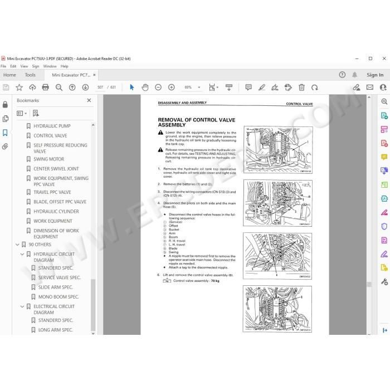Image resolution: width=390 pixels, height=390 pixels.
Task: Click the upload to cloud icon
Action: coord(32,87)
